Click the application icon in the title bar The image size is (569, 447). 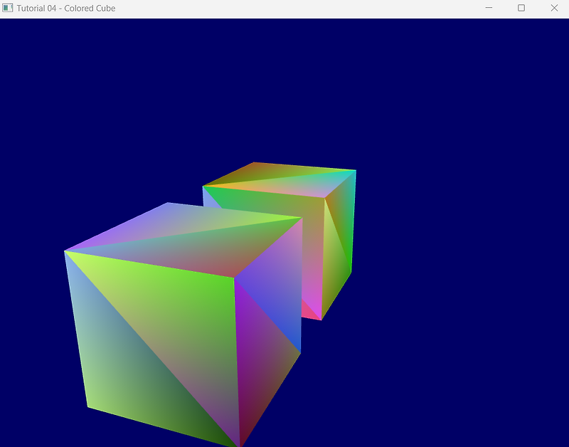(7, 8)
